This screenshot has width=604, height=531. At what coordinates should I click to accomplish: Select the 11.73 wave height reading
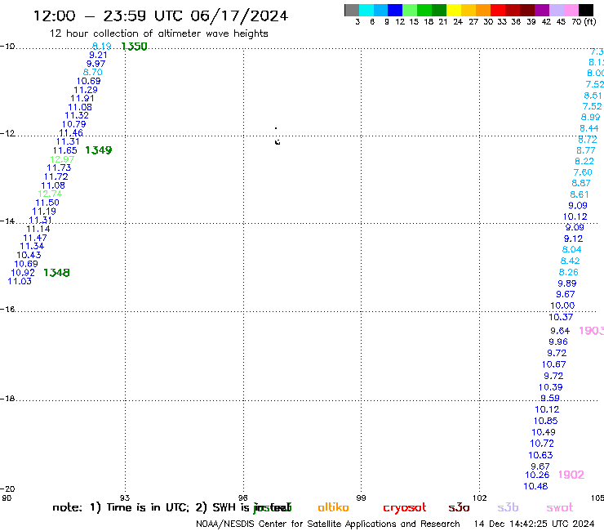59,168
